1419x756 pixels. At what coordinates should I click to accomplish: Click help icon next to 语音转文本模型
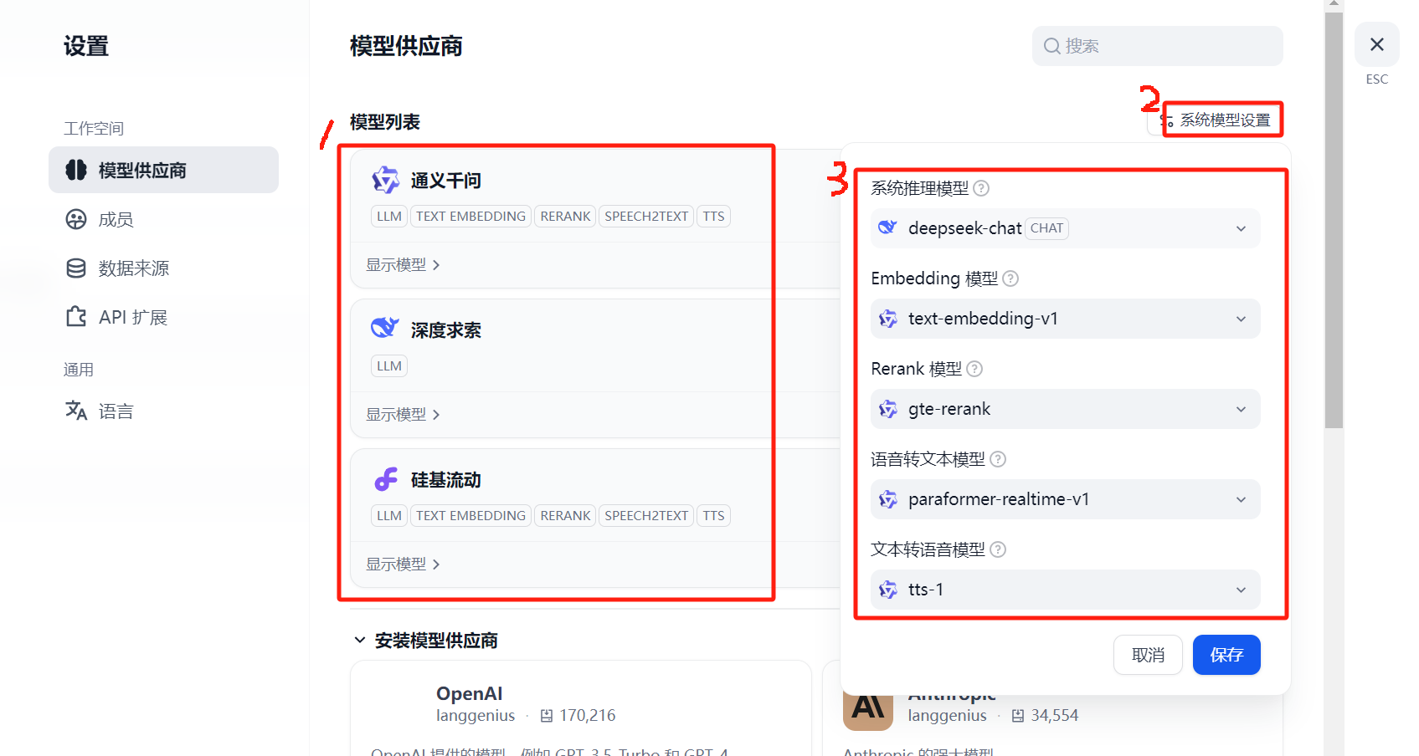[x=998, y=459]
